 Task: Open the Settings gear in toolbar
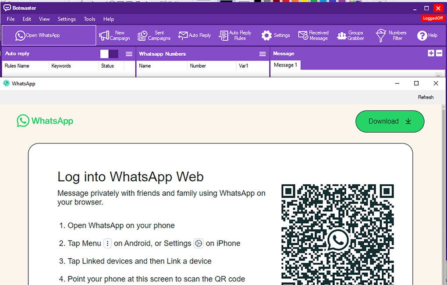coord(276,35)
